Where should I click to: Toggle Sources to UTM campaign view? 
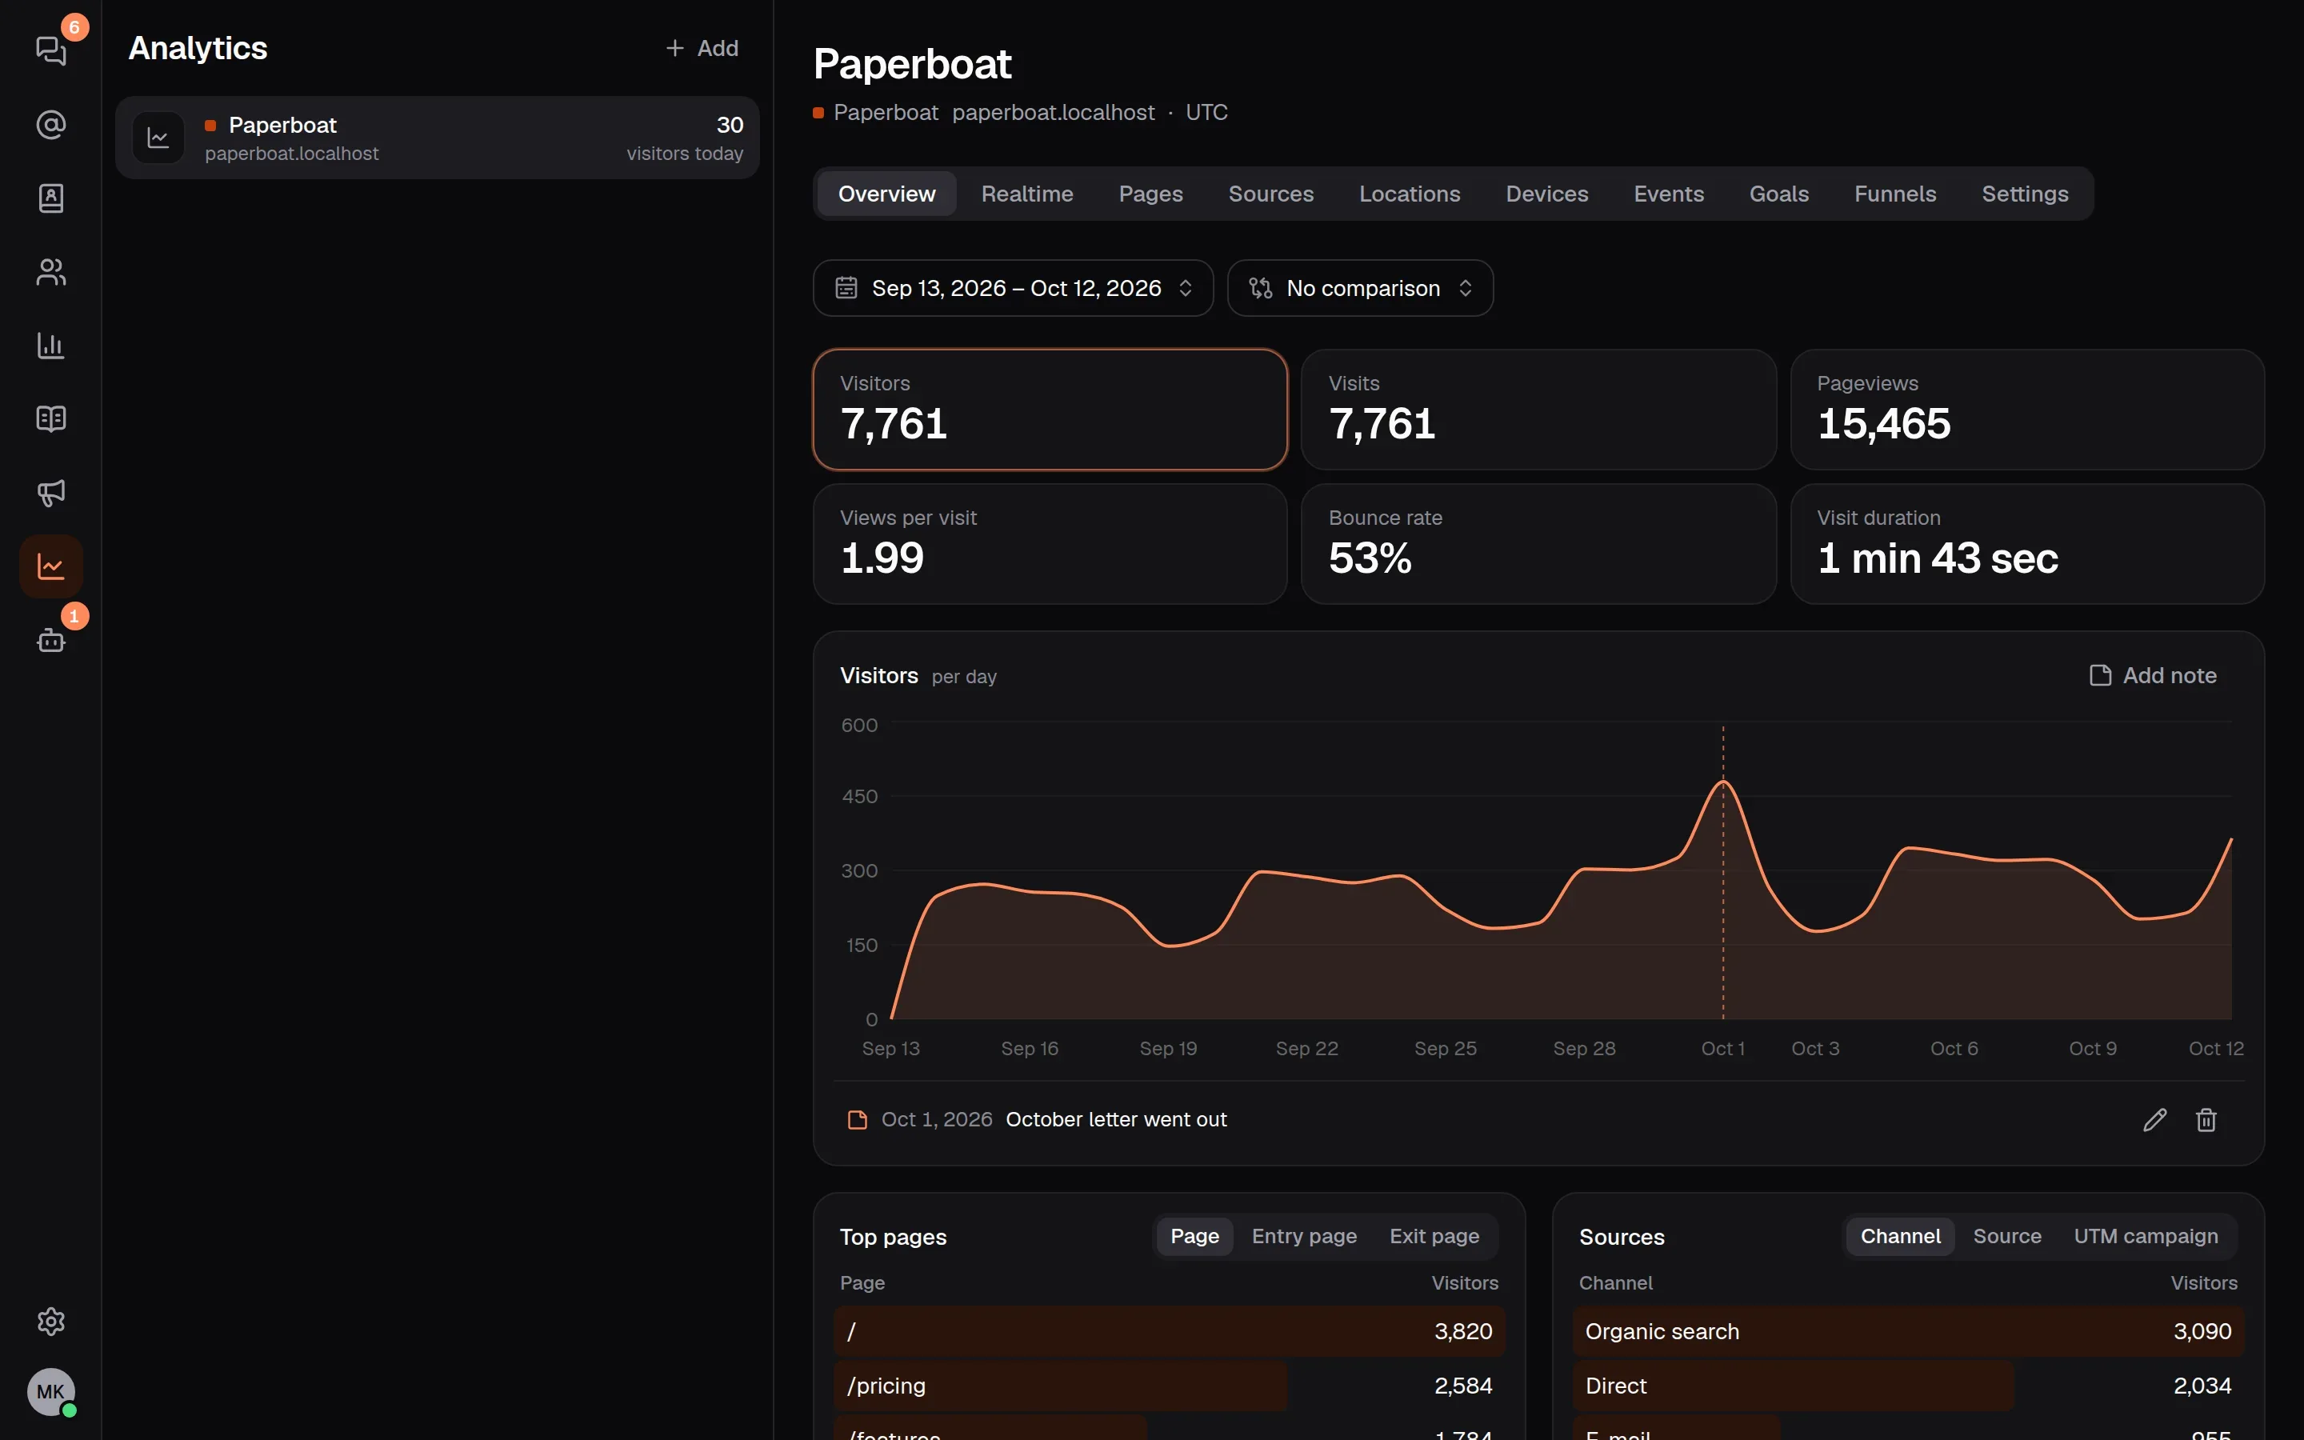2145,1236
